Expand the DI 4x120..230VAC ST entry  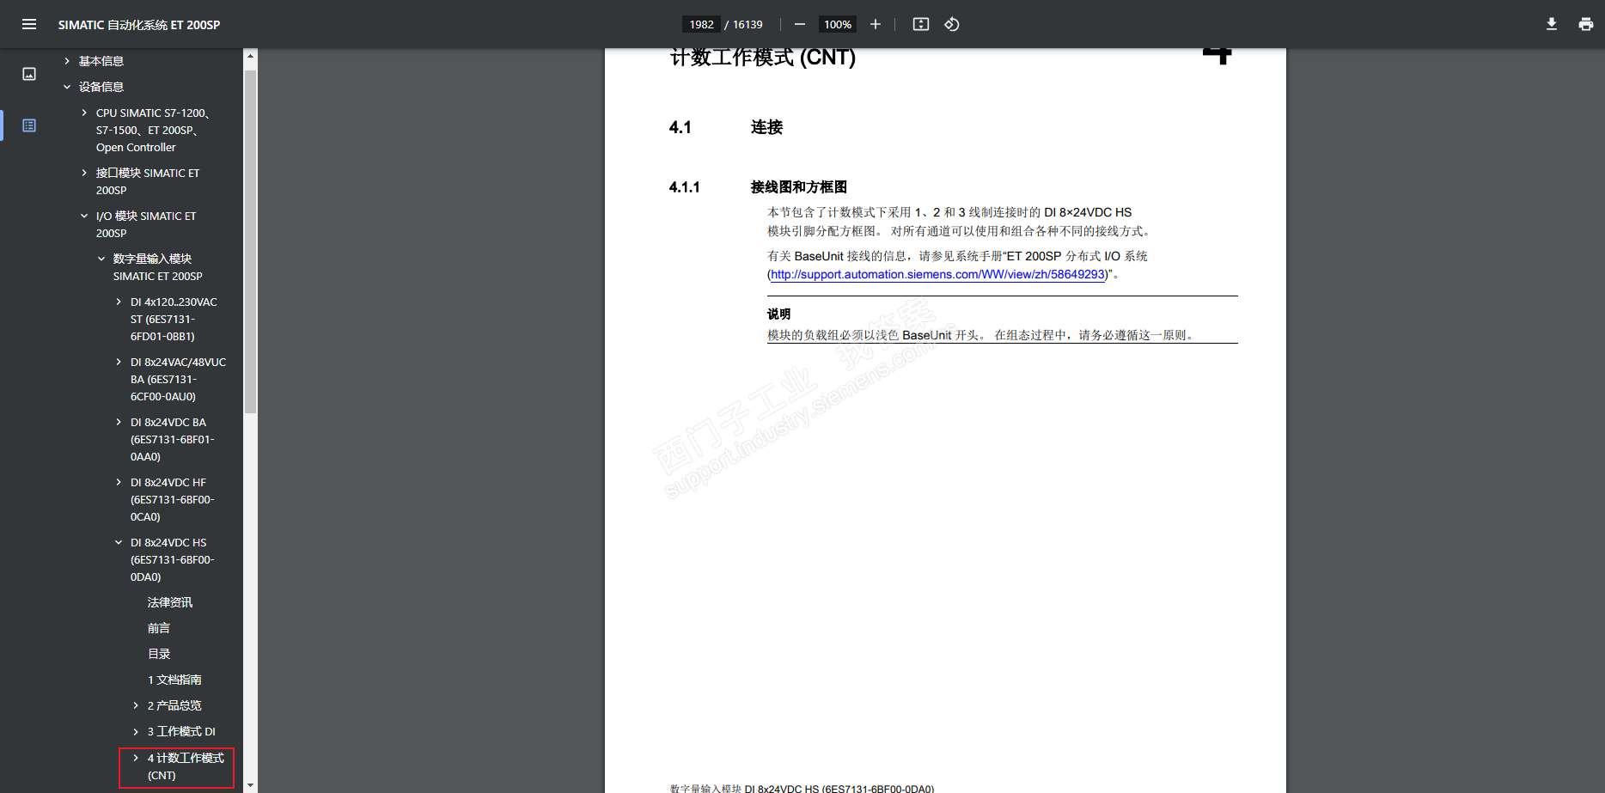pos(119,302)
